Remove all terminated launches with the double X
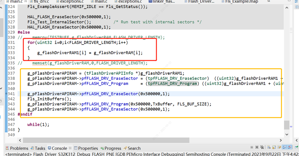 click(x=262, y=147)
